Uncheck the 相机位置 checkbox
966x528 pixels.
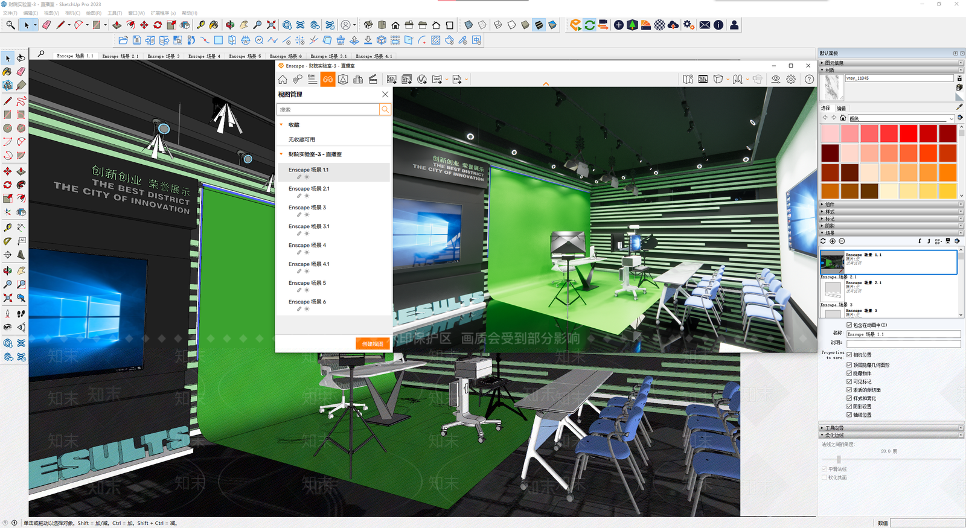pyautogui.click(x=849, y=355)
